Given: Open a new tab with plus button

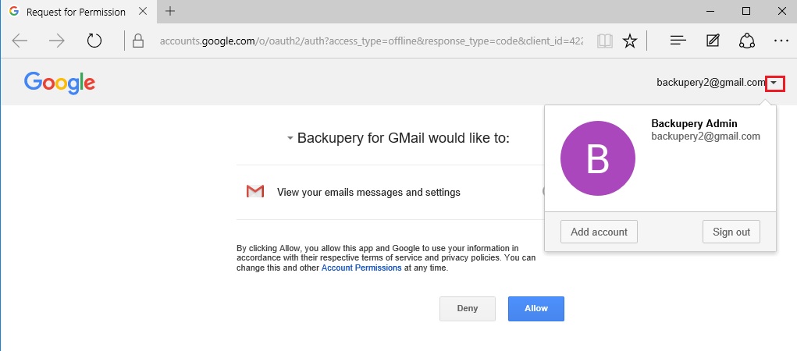Looking at the screenshot, I should pyautogui.click(x=170, y=11).
